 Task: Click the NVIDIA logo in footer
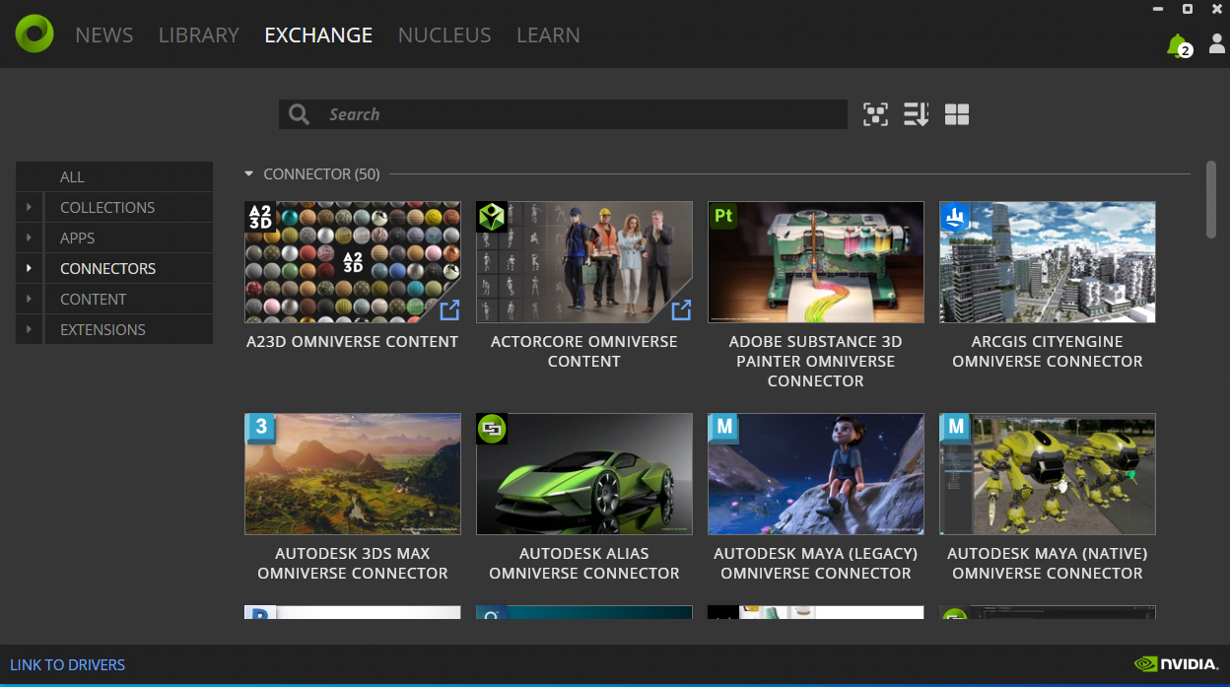click(x=1177, y=664)
